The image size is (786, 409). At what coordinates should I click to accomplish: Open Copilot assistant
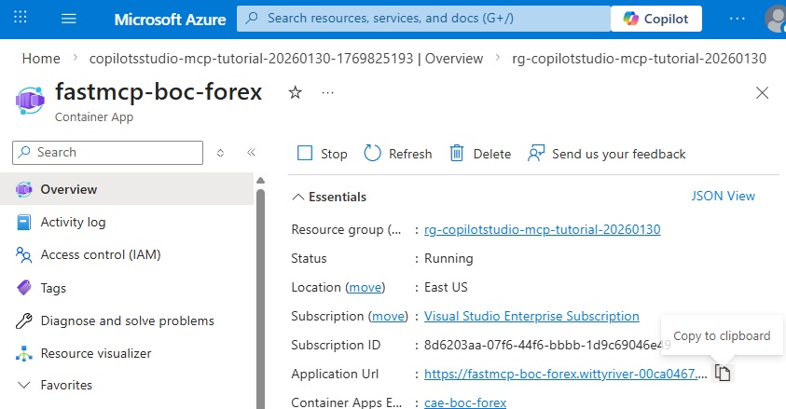click(656, 19)
